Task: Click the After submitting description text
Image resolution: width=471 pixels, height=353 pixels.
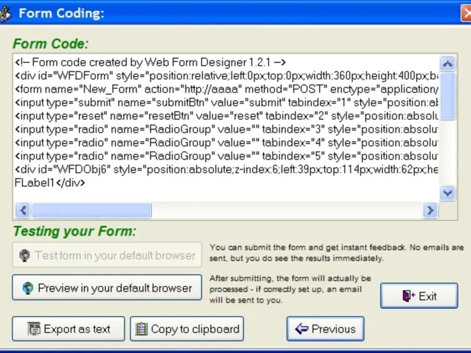Action: point(290,289)
